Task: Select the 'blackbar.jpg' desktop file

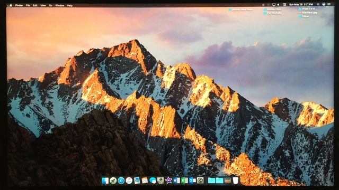Action: tap(308, 13)
